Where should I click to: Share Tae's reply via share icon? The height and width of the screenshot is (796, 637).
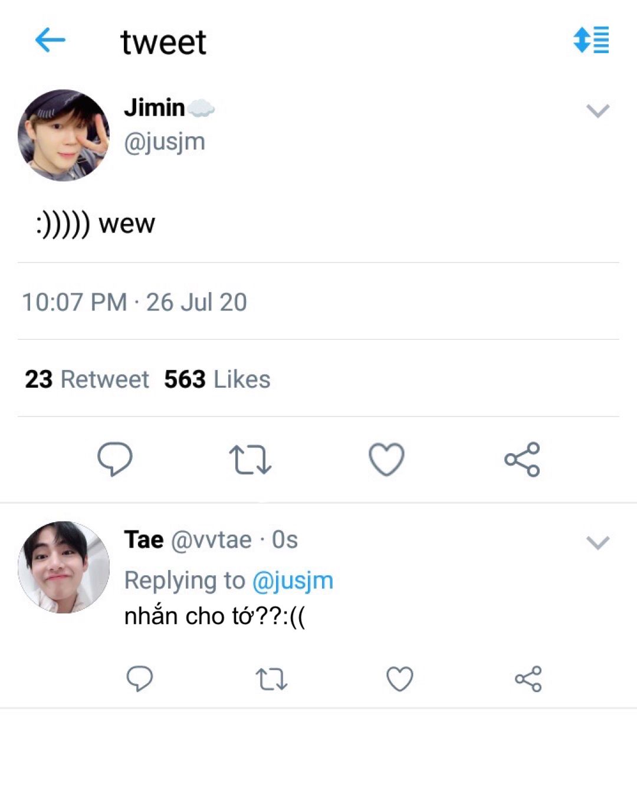click(528, 679)
